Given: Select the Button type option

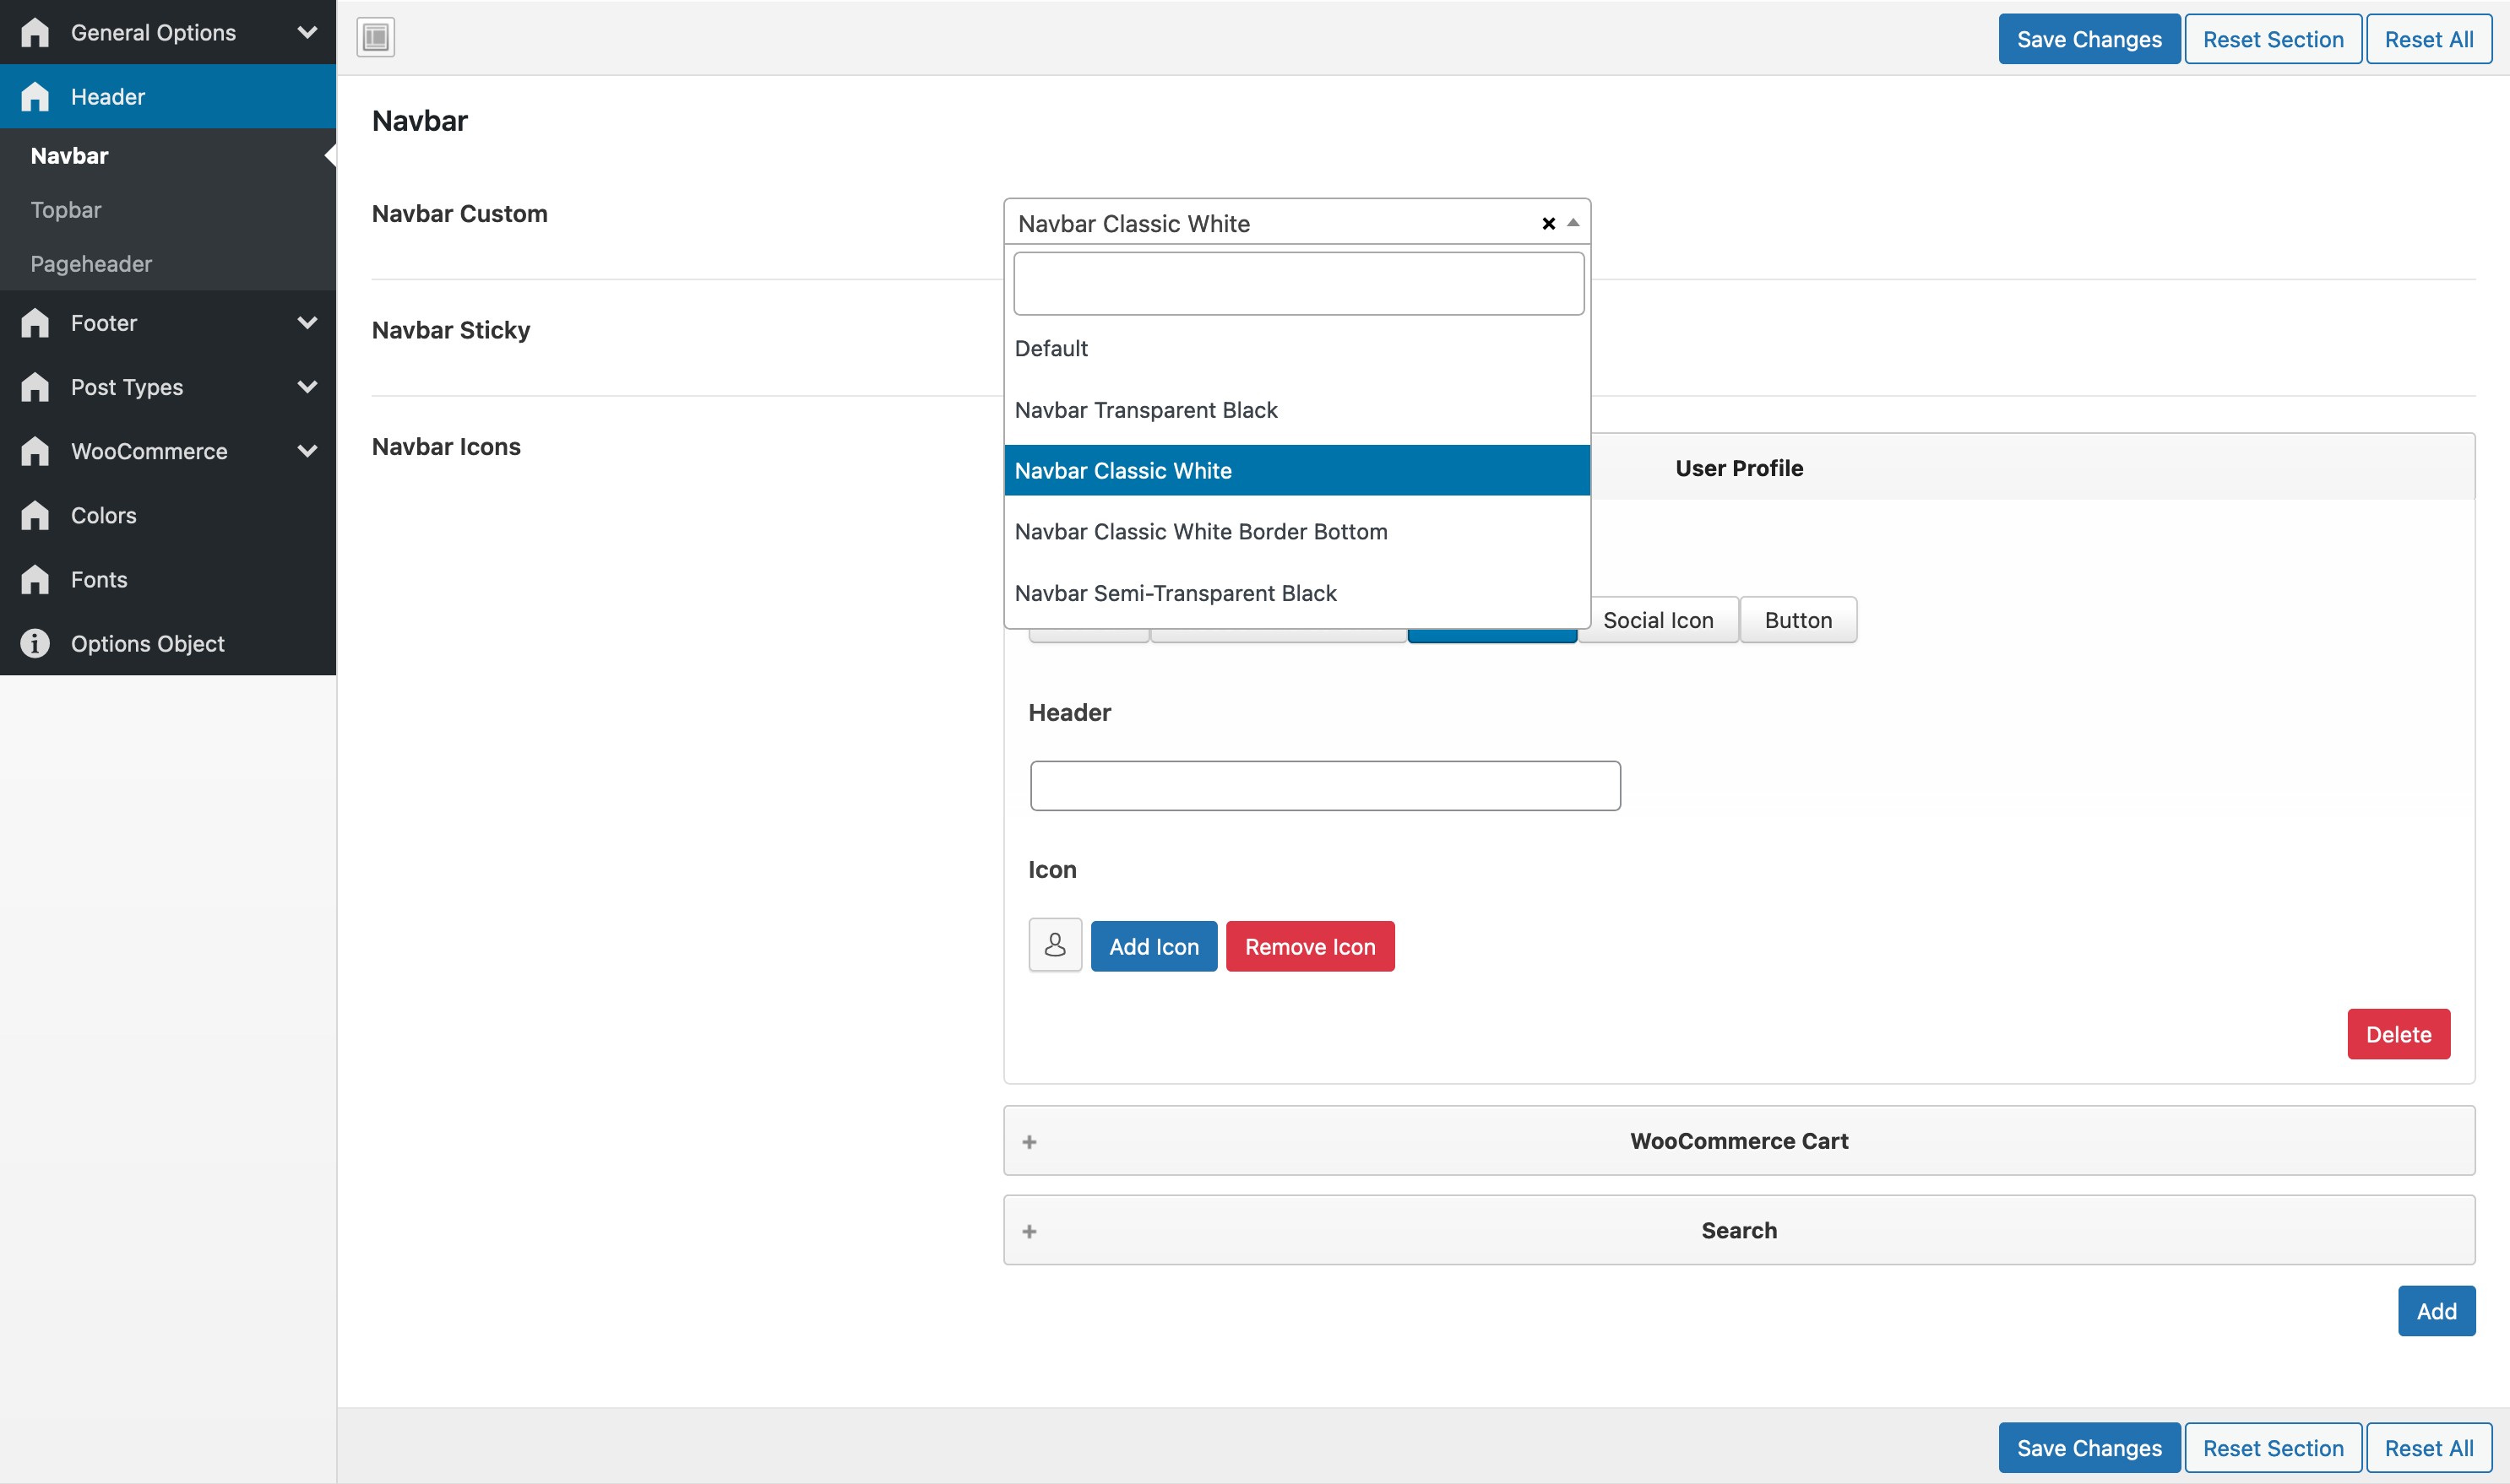Looking at the screenshot, I should click(x=1798, y=619).
